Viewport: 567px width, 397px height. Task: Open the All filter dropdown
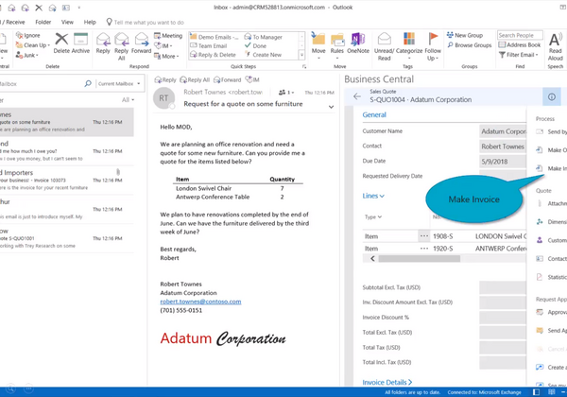(128, 100)
